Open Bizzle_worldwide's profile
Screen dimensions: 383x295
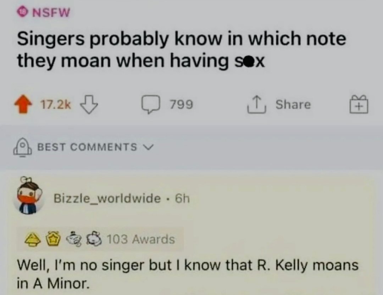pos(107,199)
